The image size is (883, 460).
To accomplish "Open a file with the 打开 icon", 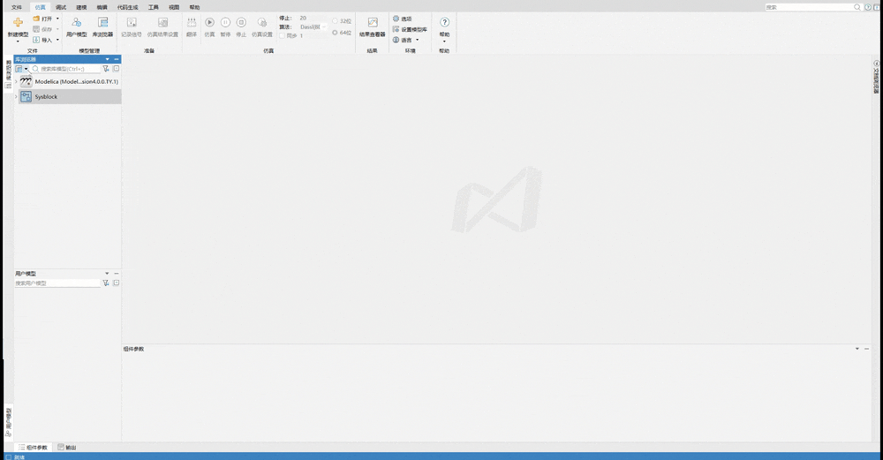I will [36, 19].
